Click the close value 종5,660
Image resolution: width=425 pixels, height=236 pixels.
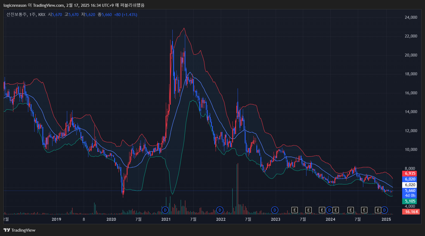point(105,14)
